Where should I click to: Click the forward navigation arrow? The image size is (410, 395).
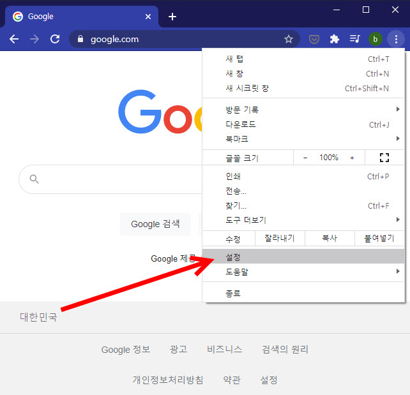click(34, 39)
